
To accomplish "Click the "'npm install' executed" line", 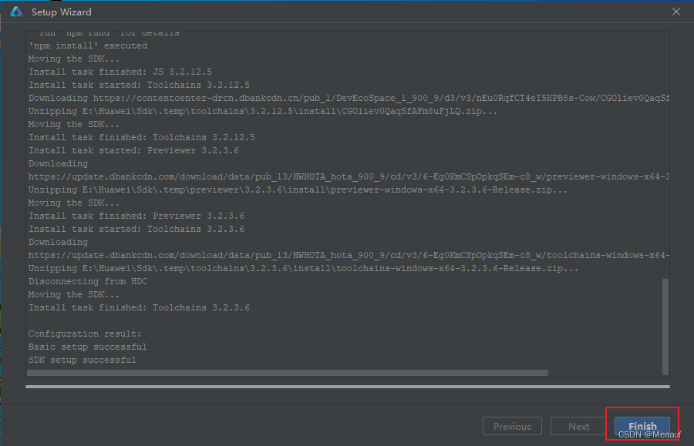I will coord(88,45).
